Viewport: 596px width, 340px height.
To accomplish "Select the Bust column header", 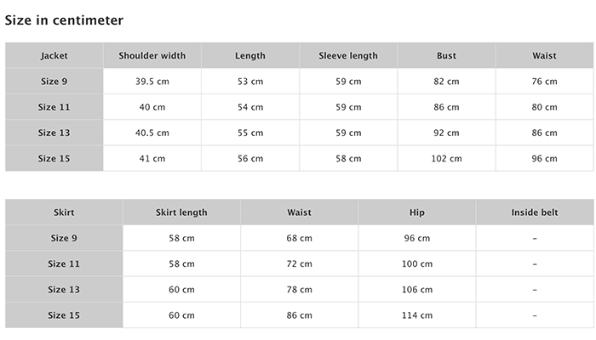I will pos(446,55).
